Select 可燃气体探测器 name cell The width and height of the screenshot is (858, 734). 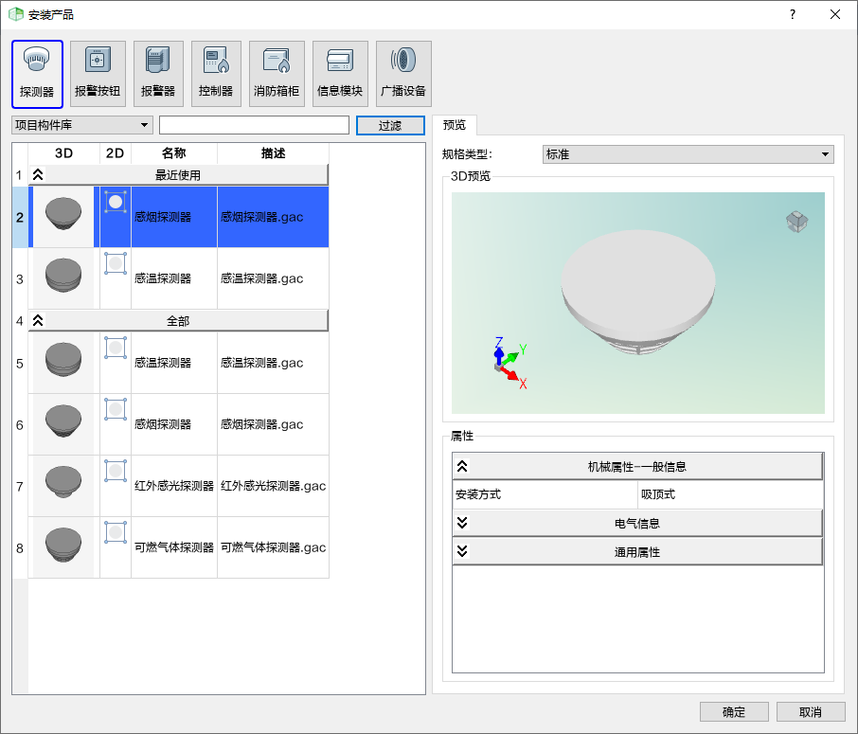pyautogui.click(x=174, y=547)
